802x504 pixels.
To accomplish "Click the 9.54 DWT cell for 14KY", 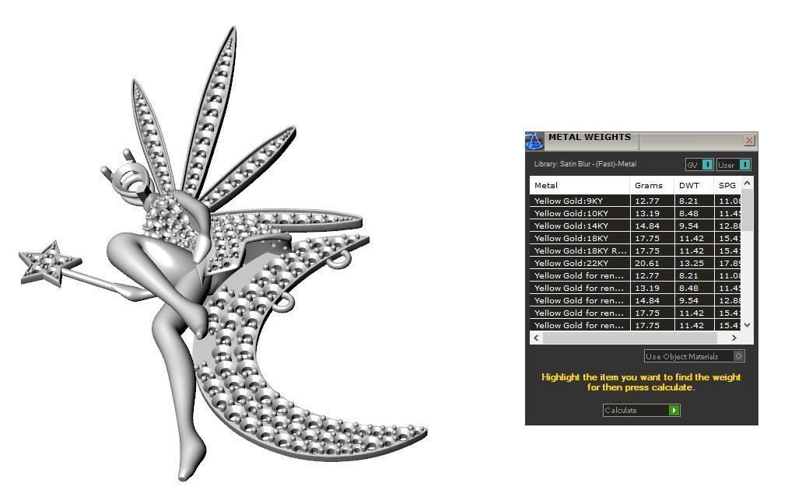I will (x=694, y=226).
